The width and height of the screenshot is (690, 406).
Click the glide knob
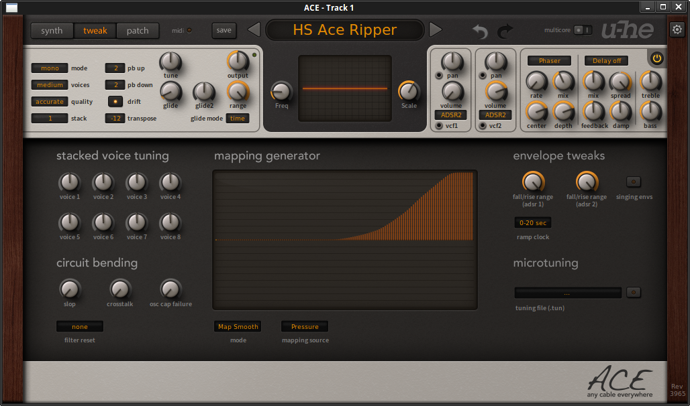pos(170,92)
